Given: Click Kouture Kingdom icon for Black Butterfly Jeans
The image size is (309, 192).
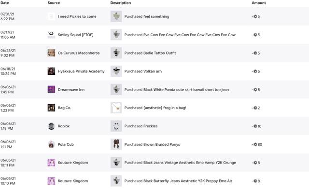Looking at the screenshot, I should click(52, 181).
